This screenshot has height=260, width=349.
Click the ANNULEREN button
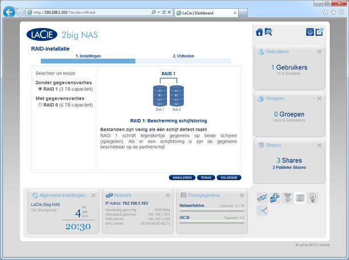coord(182,178)
